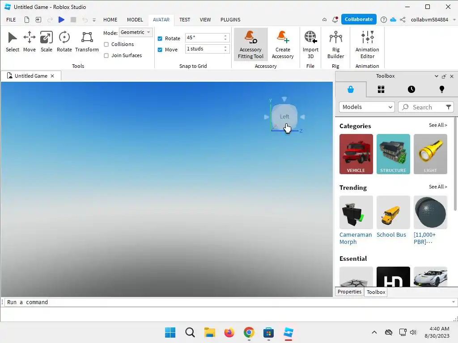The width and height of the screenshot is (458, 343).
Task: Switch to the PLUGINS ribbon tab
Action: pyautogui.click(x=230, y=20)
